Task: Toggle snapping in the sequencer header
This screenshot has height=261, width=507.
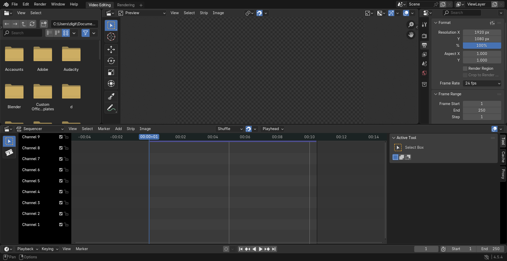Action: pos(248,129)
